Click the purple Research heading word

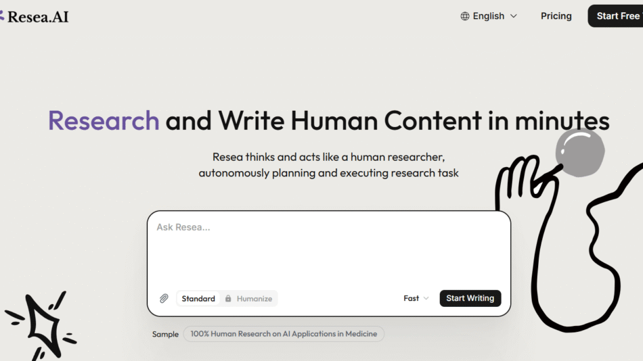pyautogui.click(x=104, y=121)
